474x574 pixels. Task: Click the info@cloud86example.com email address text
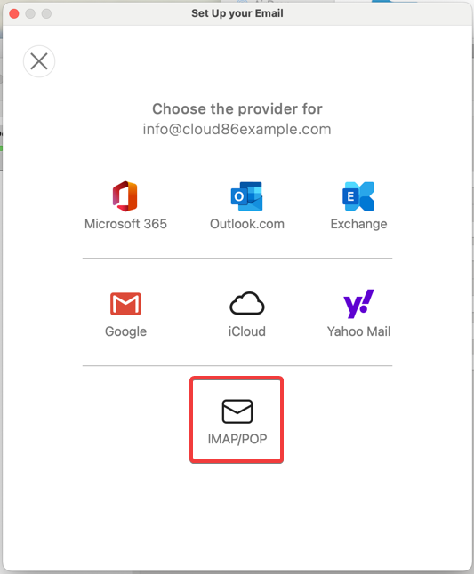237,129
